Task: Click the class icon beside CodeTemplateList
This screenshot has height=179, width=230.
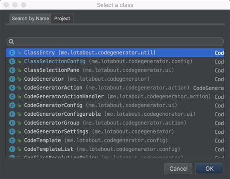Action: 12,149
